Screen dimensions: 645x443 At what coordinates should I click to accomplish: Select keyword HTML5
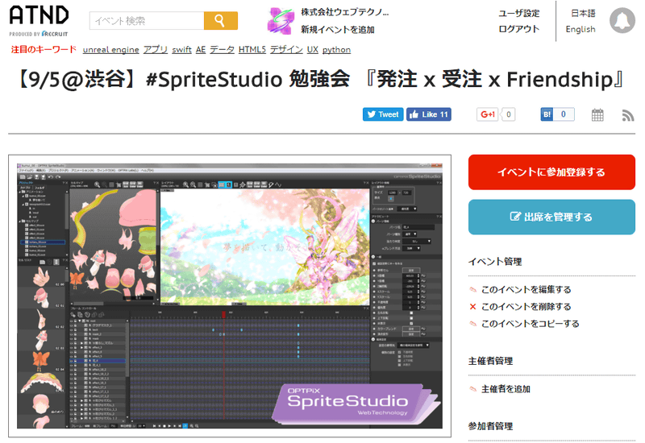252,50
